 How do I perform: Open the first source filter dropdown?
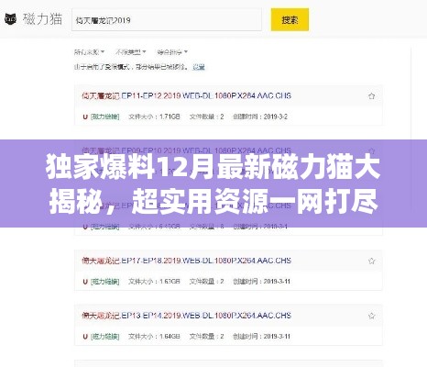point(89,52)
